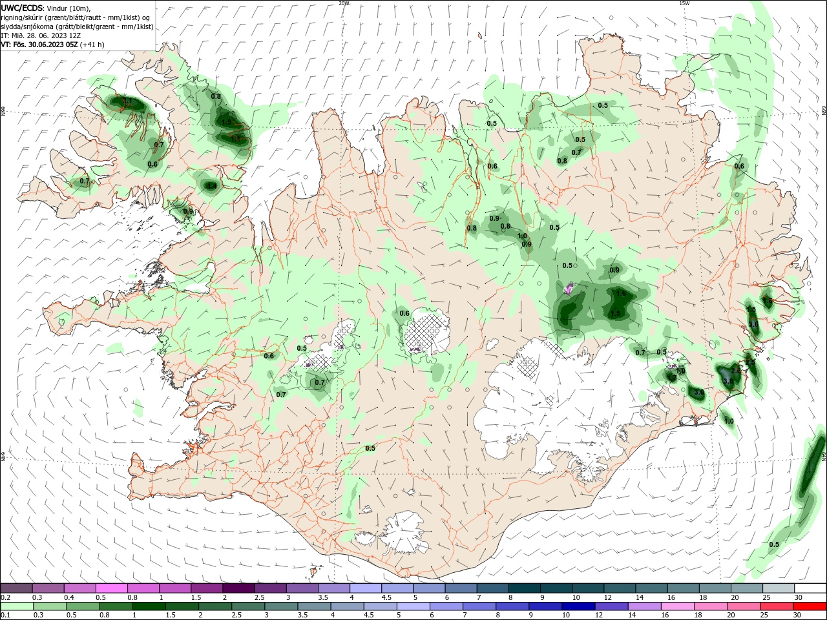Viewport: 827px width, 620px height.
Task: Click the 20W longitude label
Action: [344, 3]
